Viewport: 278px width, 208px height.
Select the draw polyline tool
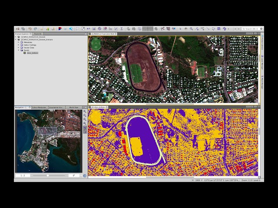coord(213,29)
